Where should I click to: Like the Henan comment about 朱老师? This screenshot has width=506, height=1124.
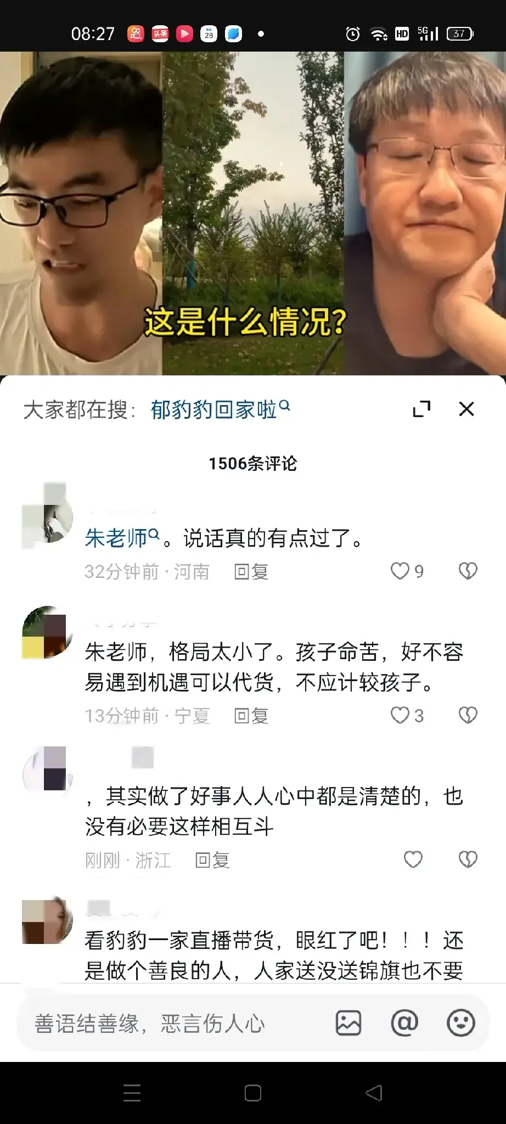coord(400,571)
